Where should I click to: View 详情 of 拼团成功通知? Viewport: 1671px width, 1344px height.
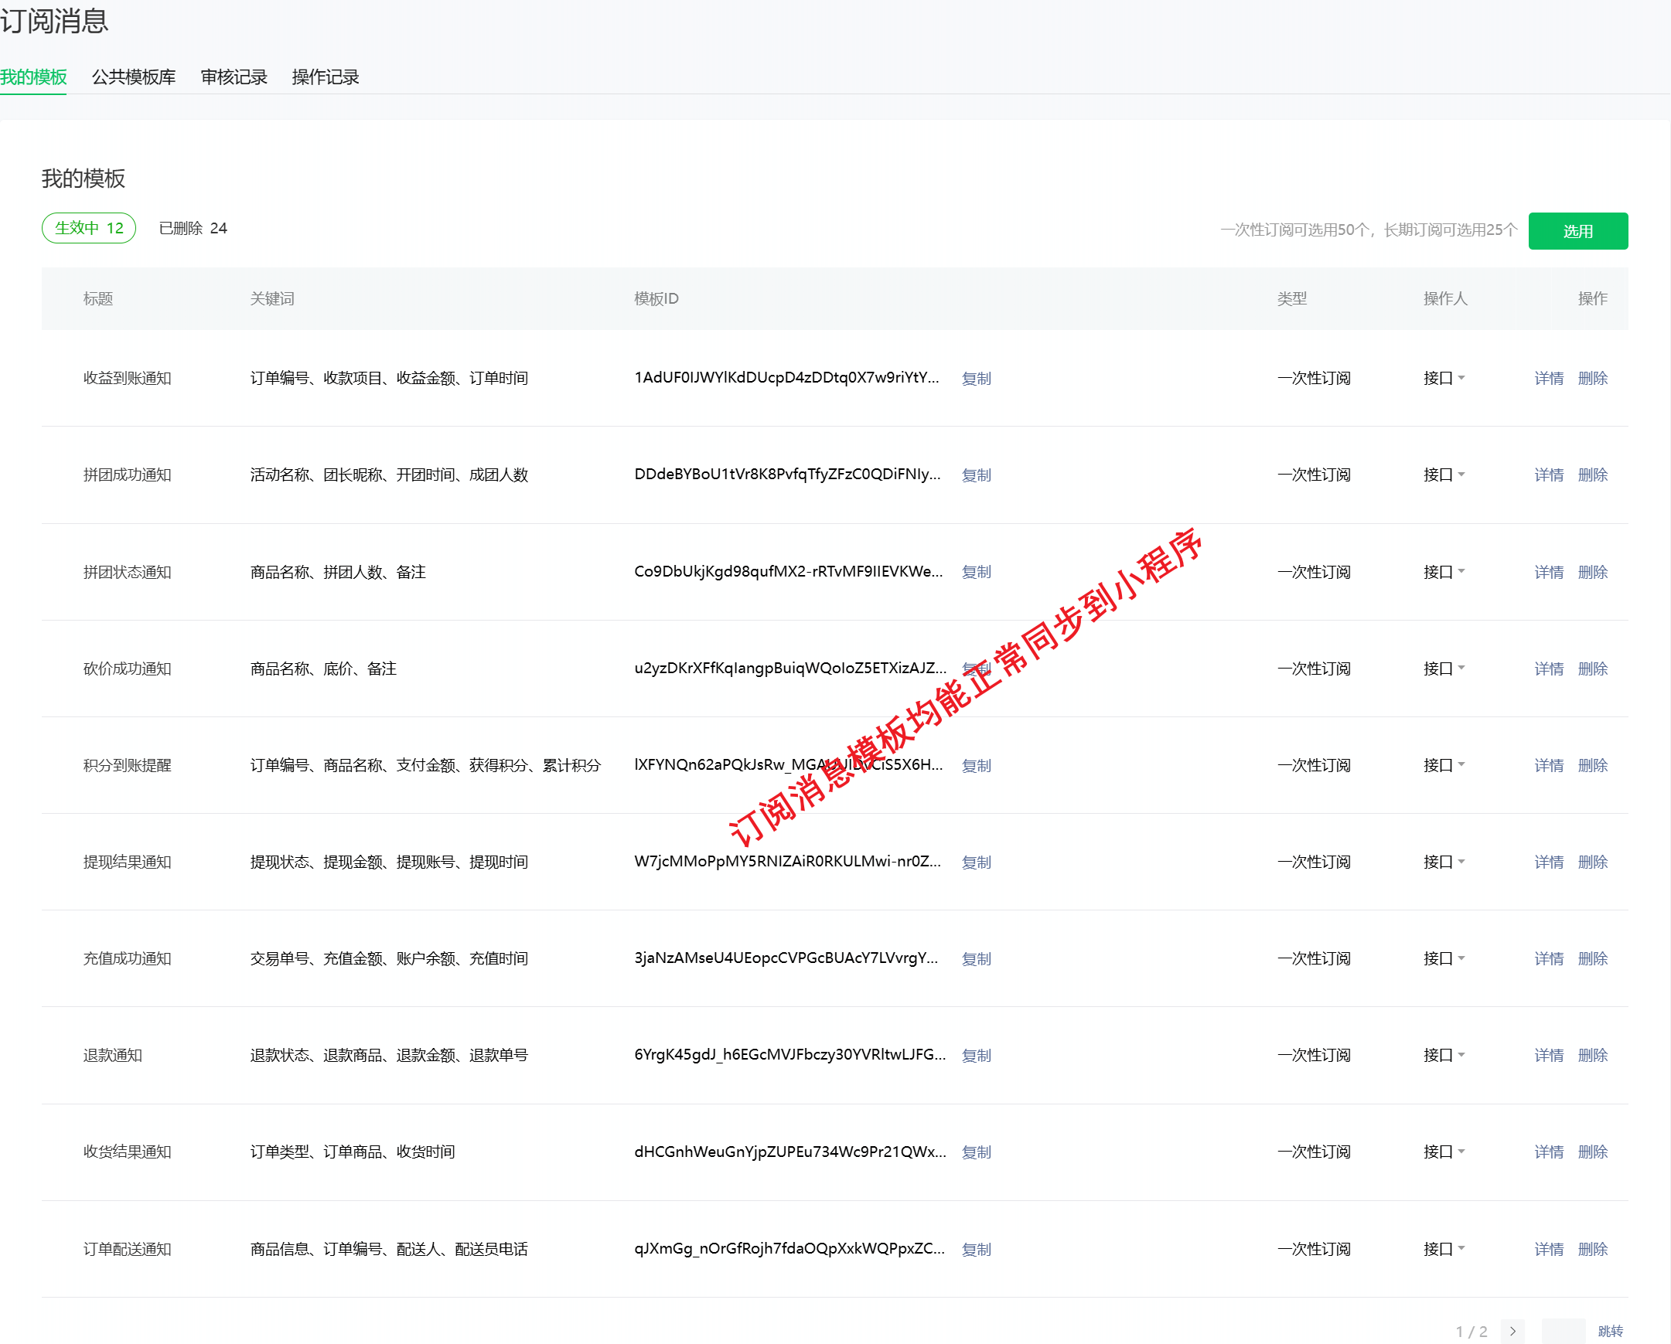[x=1549, y=475]
